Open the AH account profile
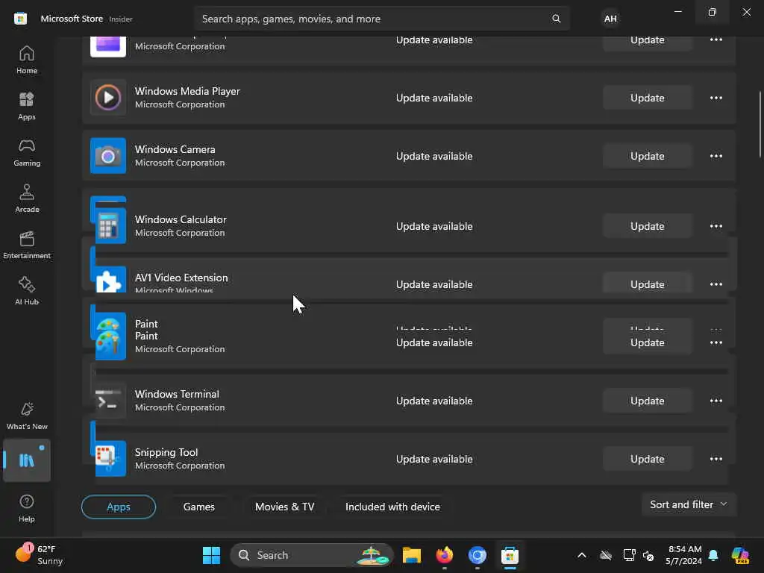Screen dimensions: 764x573 pyautogui.click(x=610, y=19)
